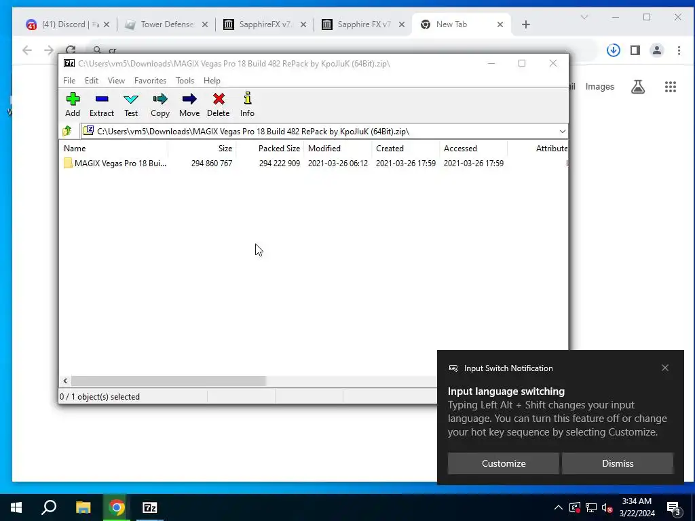This screenshot has width=695, height=521.
Task: Click the Add button in 7-Zip toolbar
Action: click(x=73, y=105)
